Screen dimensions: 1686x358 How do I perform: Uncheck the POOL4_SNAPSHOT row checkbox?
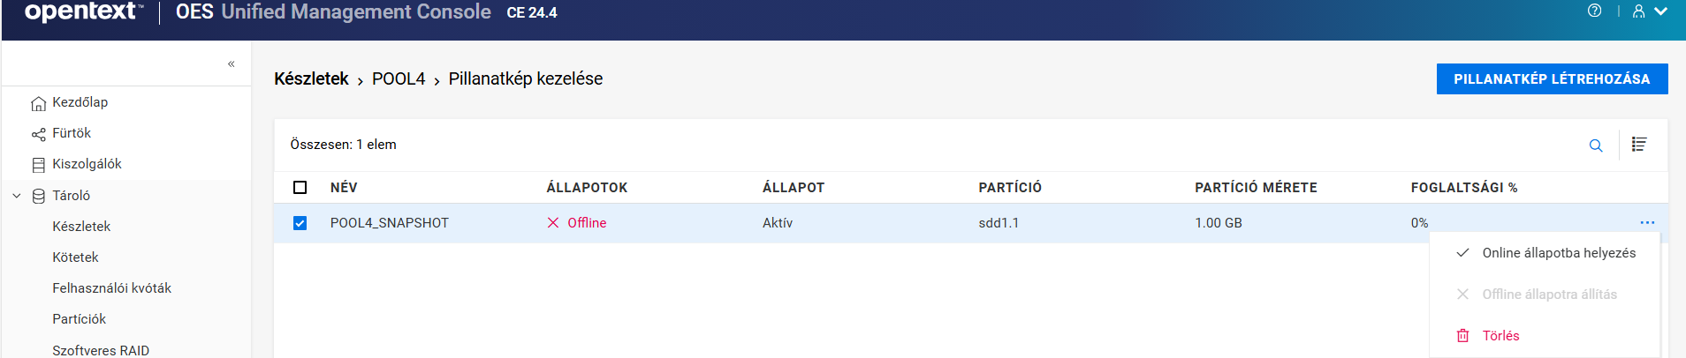point(300,223)
